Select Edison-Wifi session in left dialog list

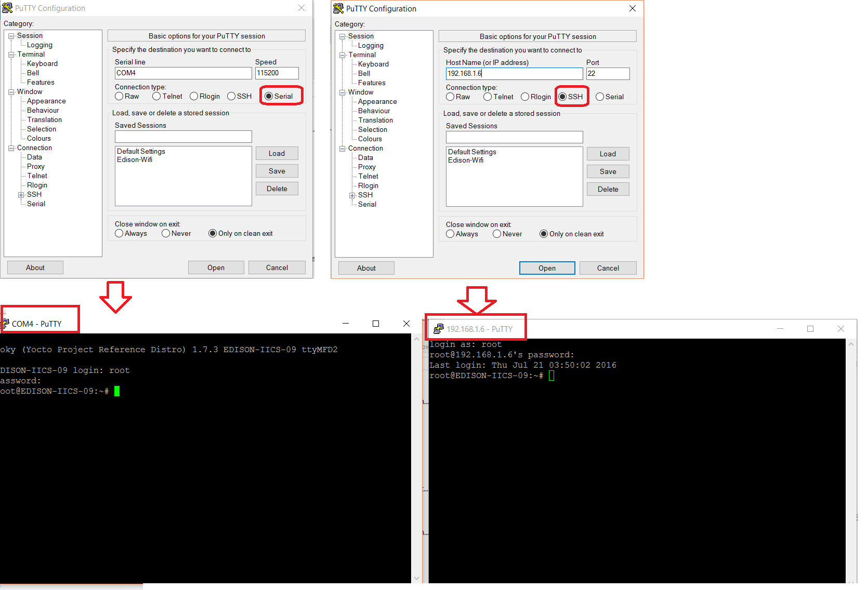click(135, 160)
